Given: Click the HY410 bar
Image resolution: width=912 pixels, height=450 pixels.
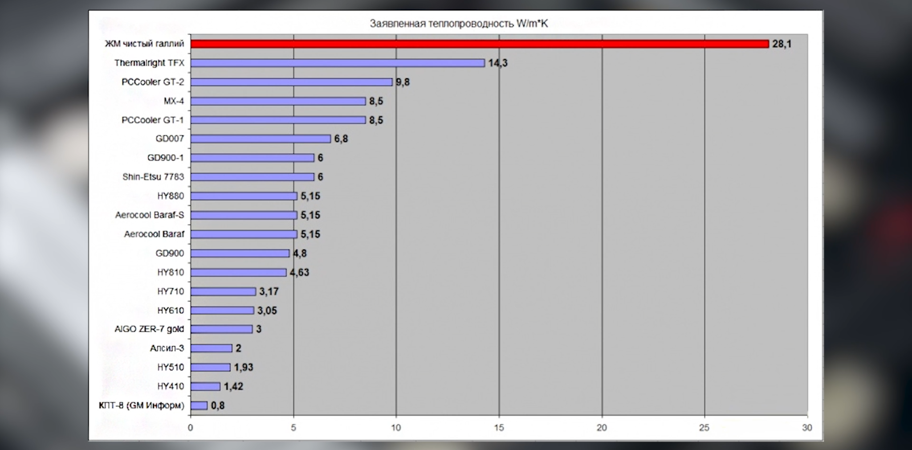Looking at the screenshot, I should (x=205, y=387).
